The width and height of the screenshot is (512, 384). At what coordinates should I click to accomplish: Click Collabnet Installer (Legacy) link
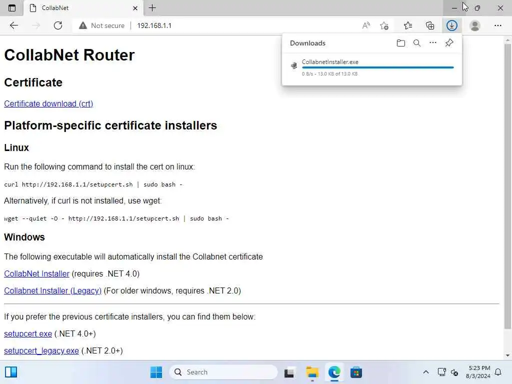[x=53, y=290]
